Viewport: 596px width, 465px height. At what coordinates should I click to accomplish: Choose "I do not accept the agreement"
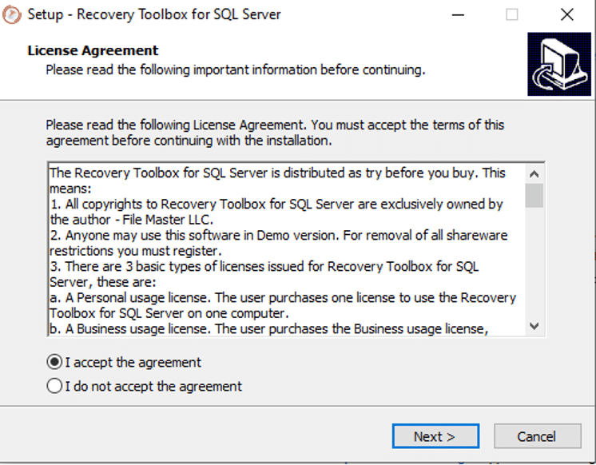55,387
